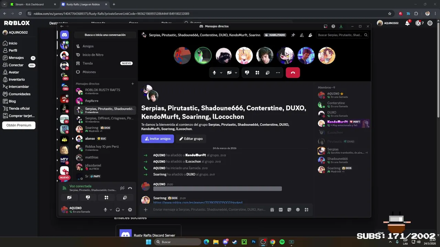Screen dimensions: 440x247
Task: Open microphone options arrow in call controls
Action: pyautogui.click(x=221, y=73)
